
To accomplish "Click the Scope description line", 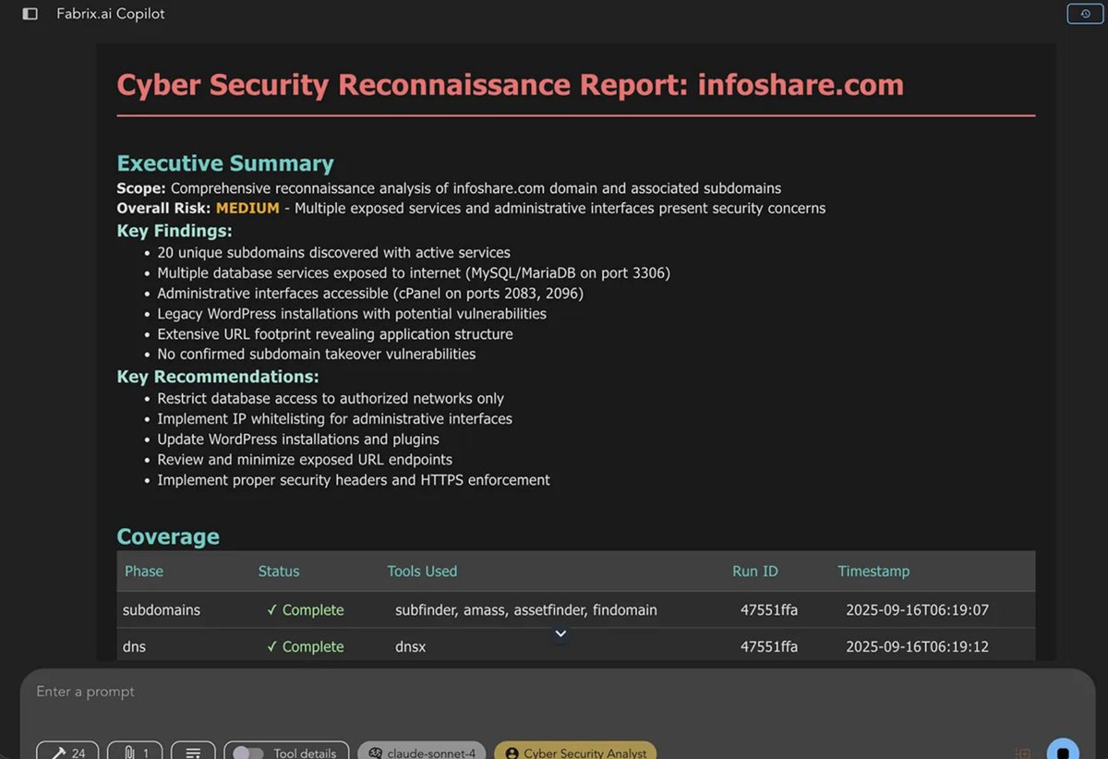I will pyautogui.click(x=449, y=188).
